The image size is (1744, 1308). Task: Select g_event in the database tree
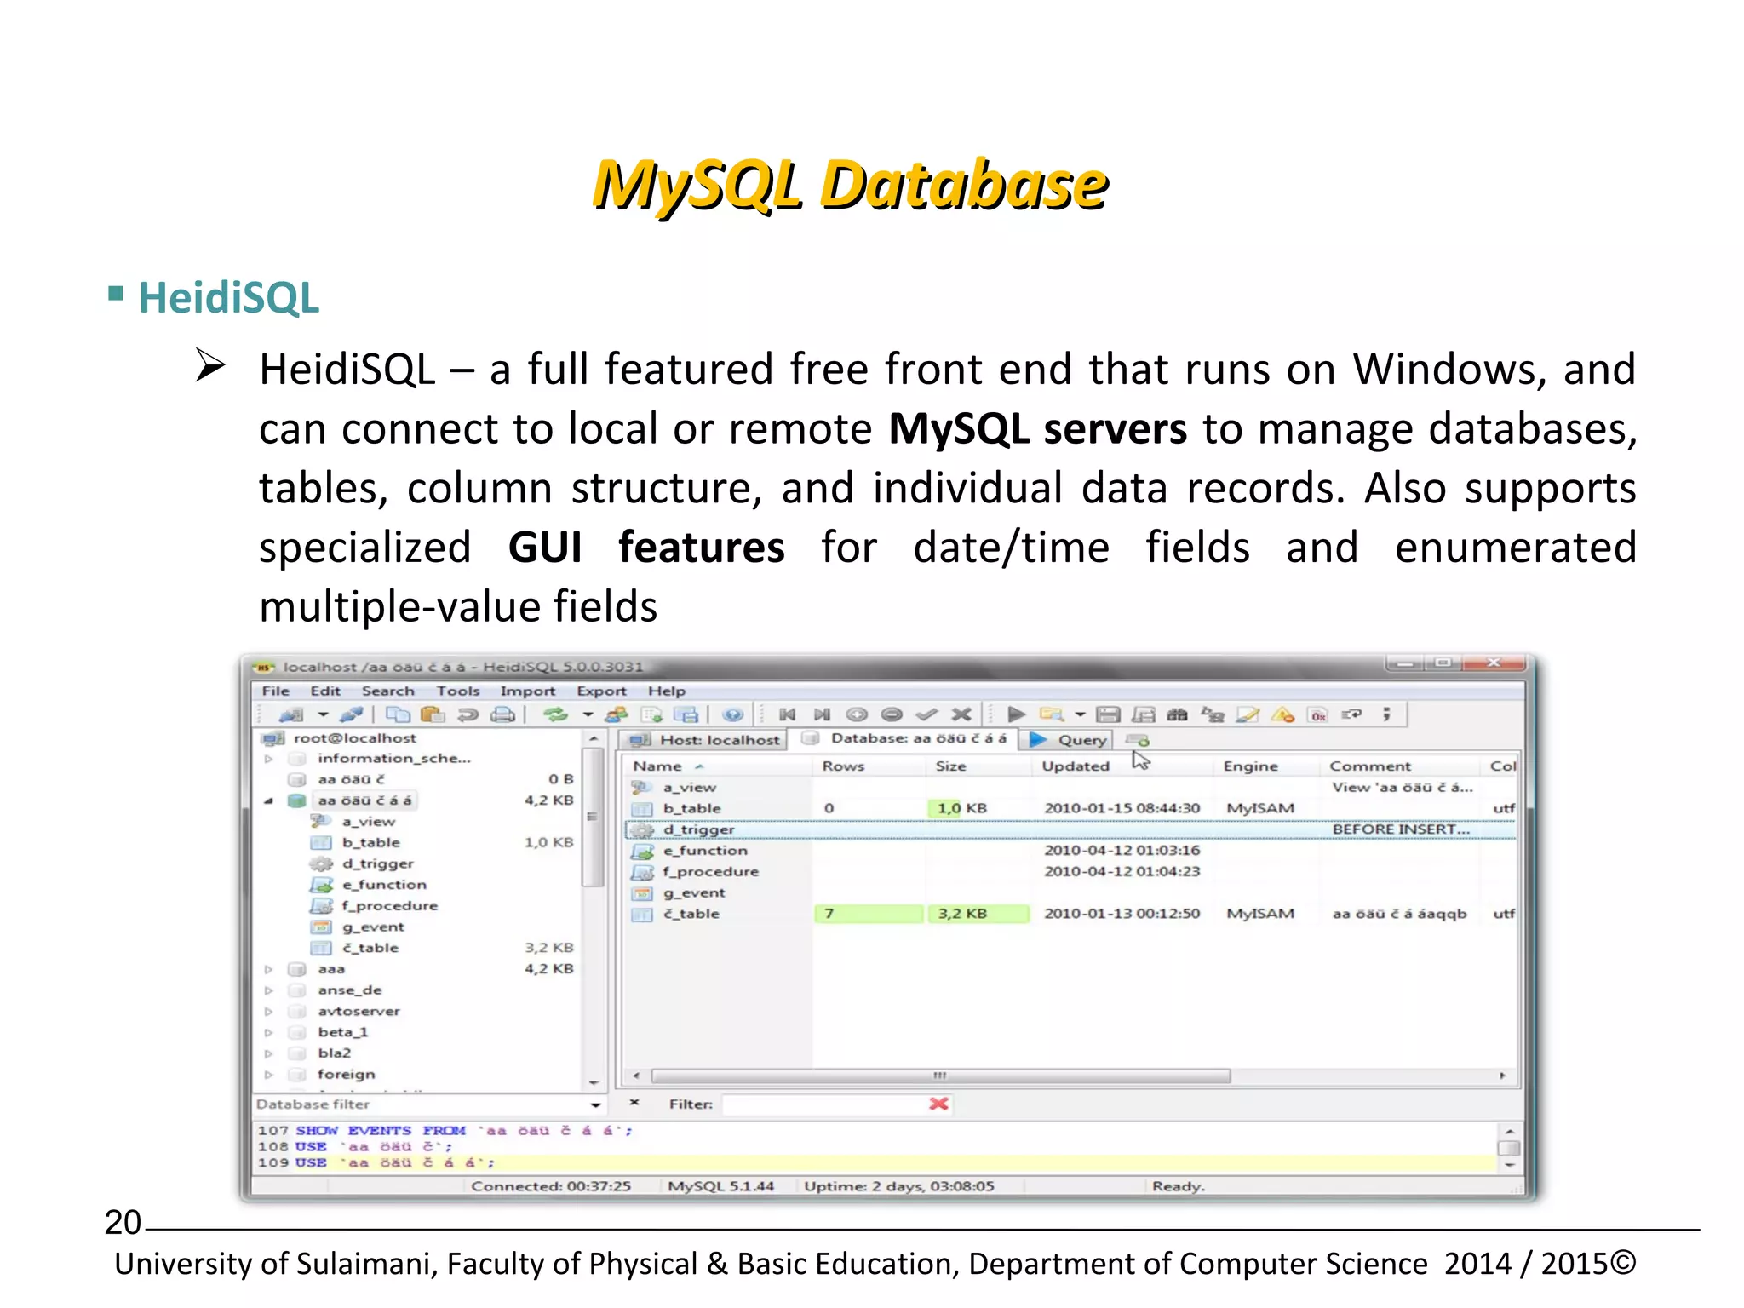pyautogui.click(x=373, y=927)
